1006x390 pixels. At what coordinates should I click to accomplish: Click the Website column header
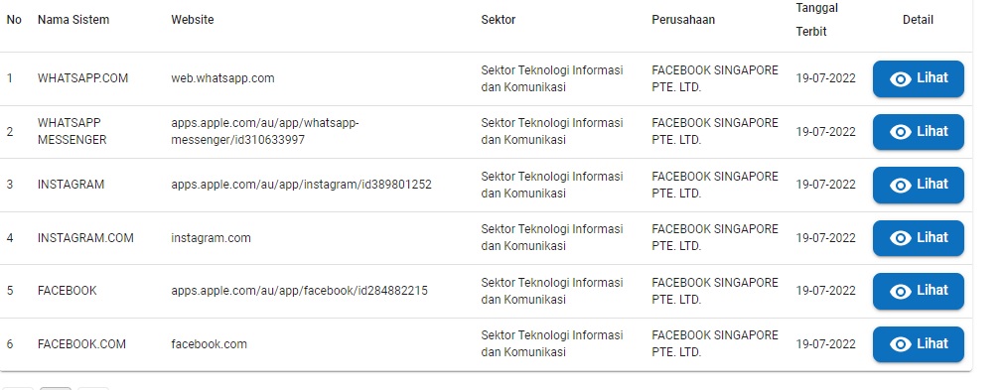pyautogui.click(x=193, y=20)
